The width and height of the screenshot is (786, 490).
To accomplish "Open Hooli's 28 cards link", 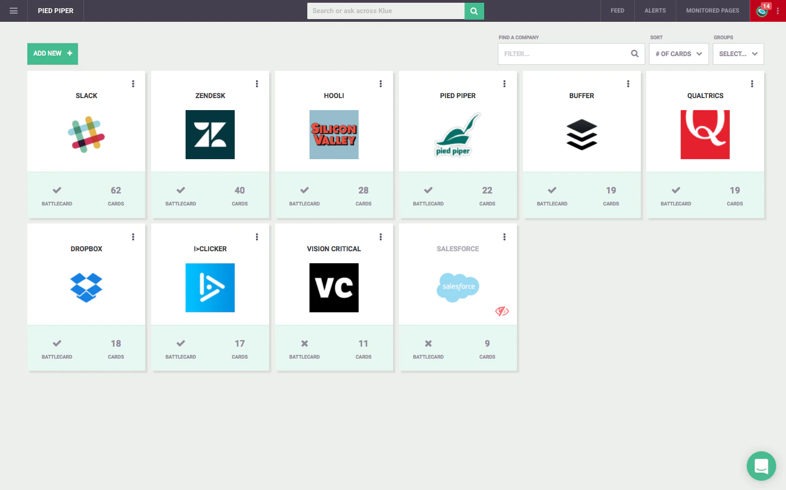I will pos(364,195).
